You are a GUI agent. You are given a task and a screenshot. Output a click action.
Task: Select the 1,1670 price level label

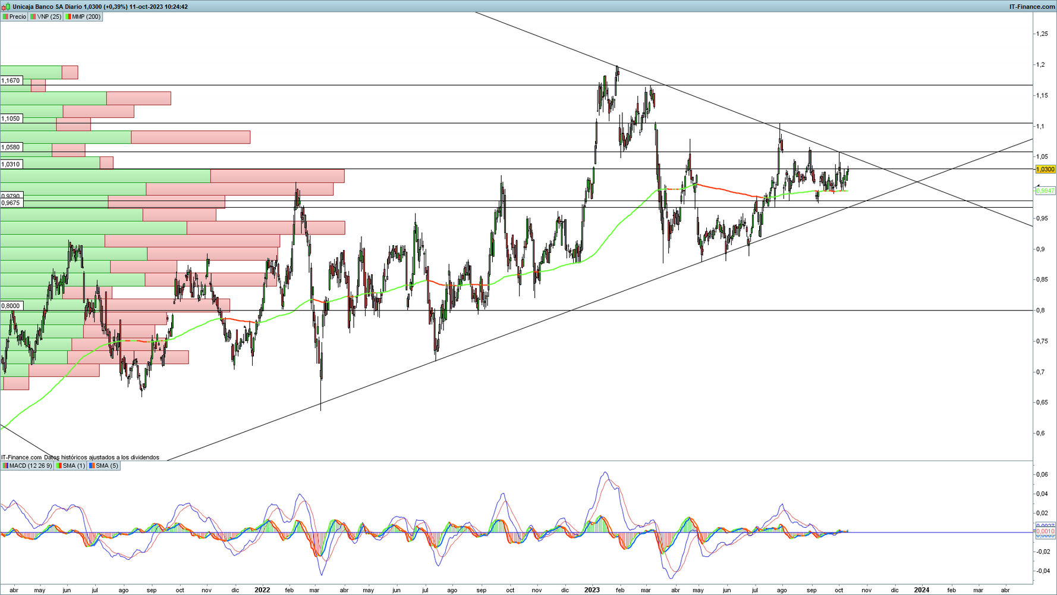[11, 81]
